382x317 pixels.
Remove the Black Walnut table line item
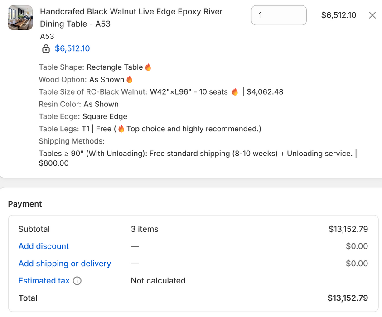click(372, 15)
